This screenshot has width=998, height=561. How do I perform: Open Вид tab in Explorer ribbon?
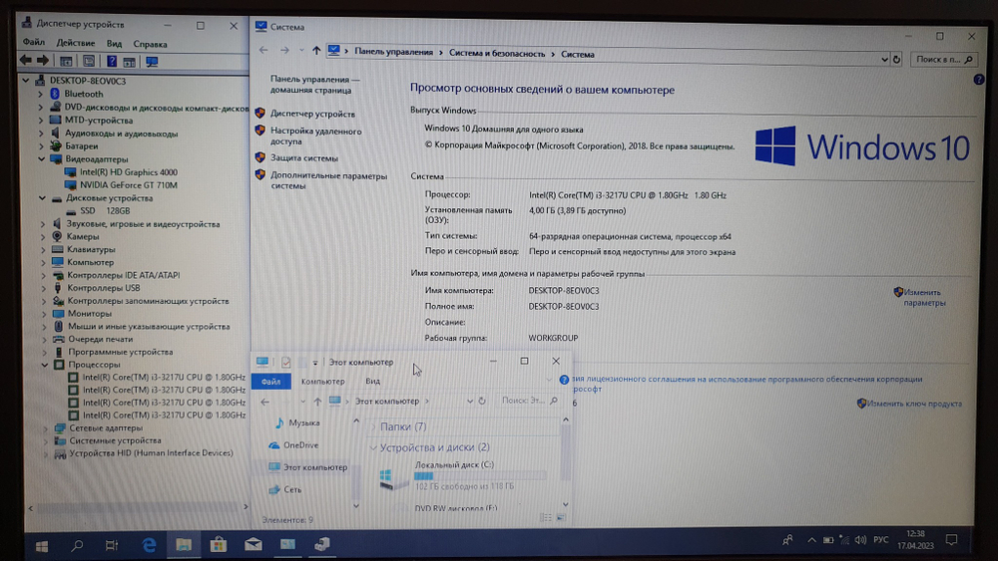[372, 382]
